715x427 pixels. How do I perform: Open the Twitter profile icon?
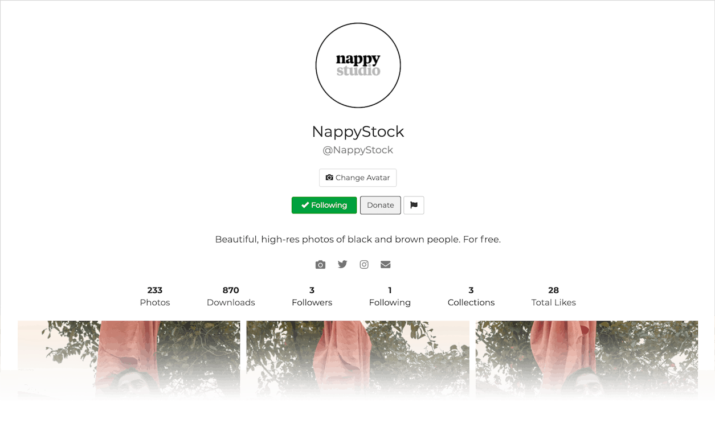click(x=342, y=264)
